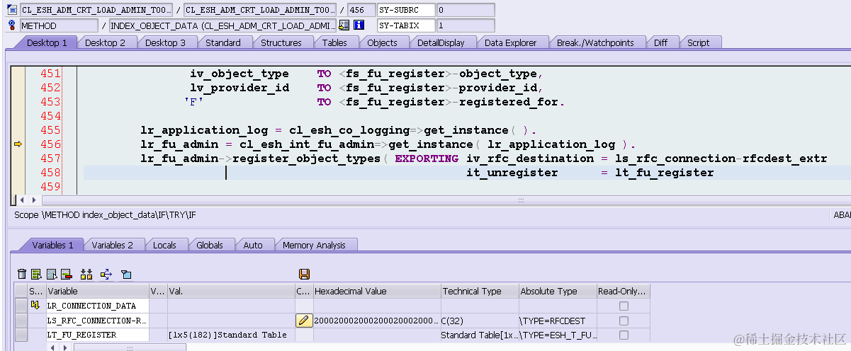Select the Auto tab
The image size is (851, 351).
[x=253, y=245]
